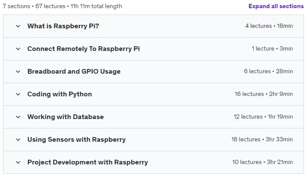Screen dimensions: 307x176
Task: Open Using Sensors with Raspberry section heading
Action: (x=77, y=140)
